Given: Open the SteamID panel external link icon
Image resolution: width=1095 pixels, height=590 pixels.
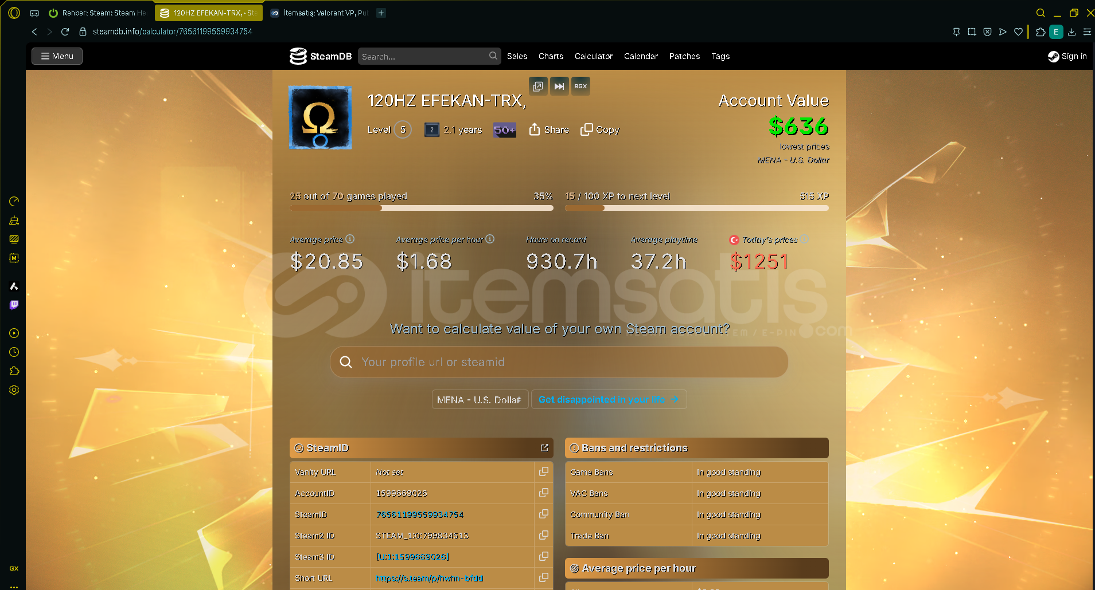Looking at the screenshot, I should 544,448.
